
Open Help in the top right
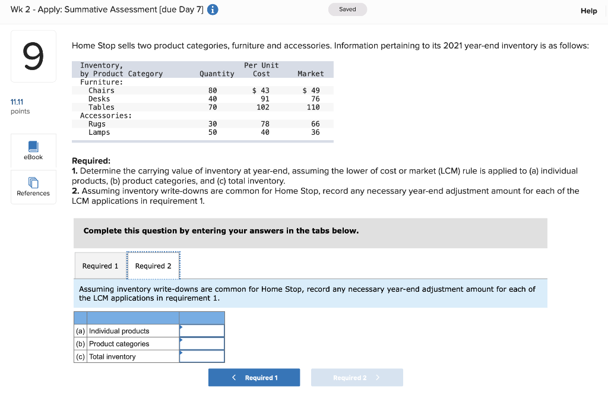click(x=588, y=11)
